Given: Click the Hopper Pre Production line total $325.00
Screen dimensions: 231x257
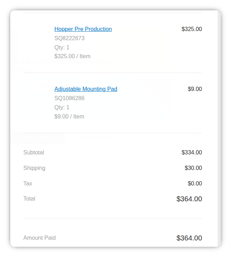Looking at the screenshot, I should coord(191,29).
